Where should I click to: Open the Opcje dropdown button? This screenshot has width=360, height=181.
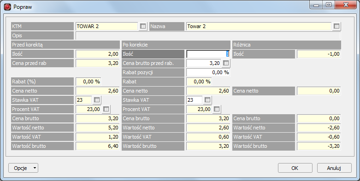[23, 168]
